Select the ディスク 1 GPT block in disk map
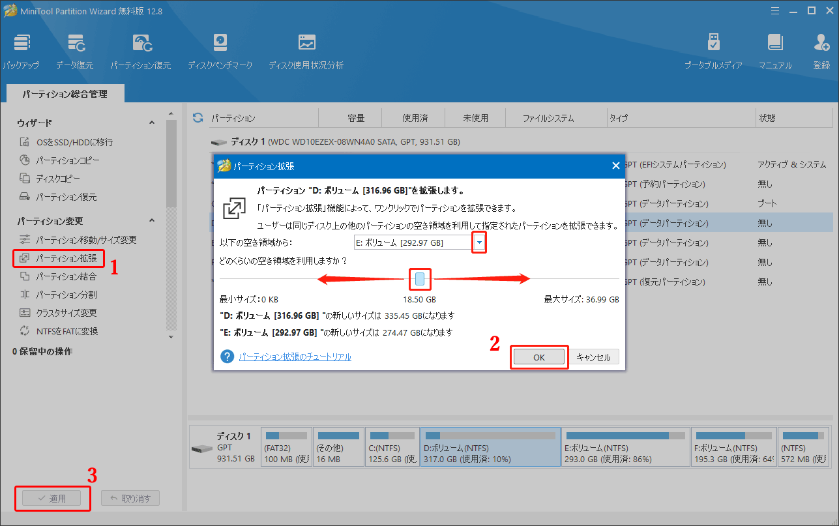The image size is (839, 526). (224, 447)
